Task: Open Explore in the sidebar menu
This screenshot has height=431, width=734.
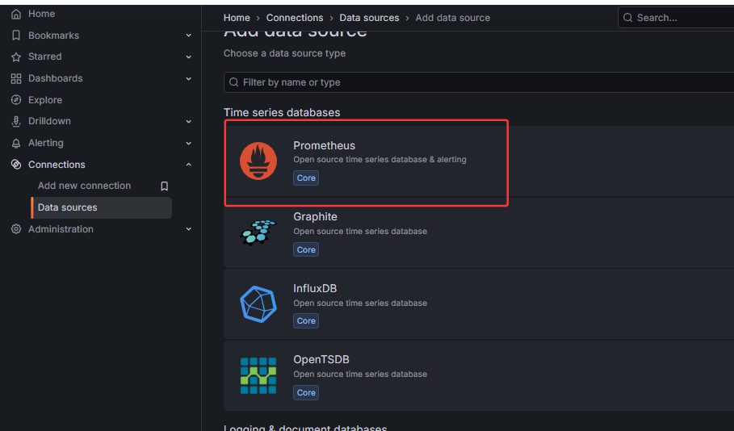Action: coord(45,100)
